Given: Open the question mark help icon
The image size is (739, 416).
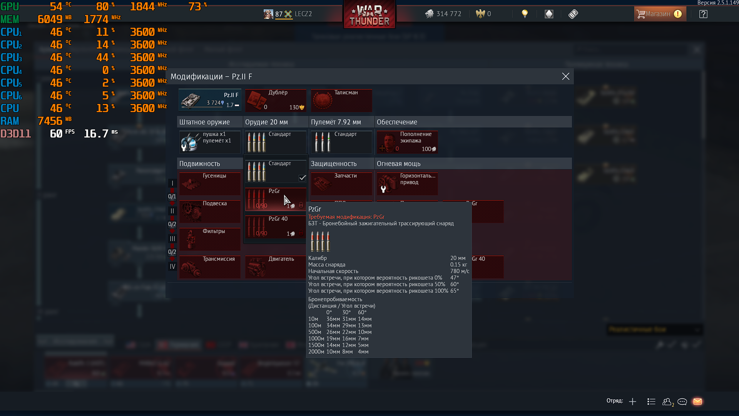Looking at the screenshot, I should tap(703, 14).
